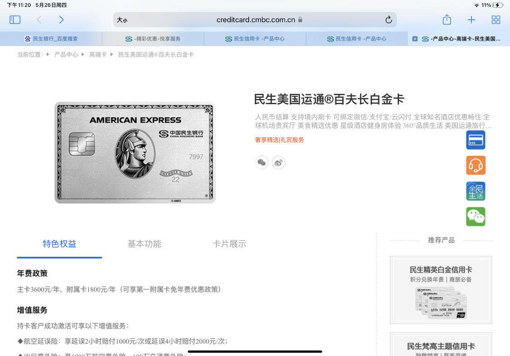Switch to the middle 民生信用卡-产品中心 tab
This screenshot has width=510, height=356.
[x=255, y=38]
